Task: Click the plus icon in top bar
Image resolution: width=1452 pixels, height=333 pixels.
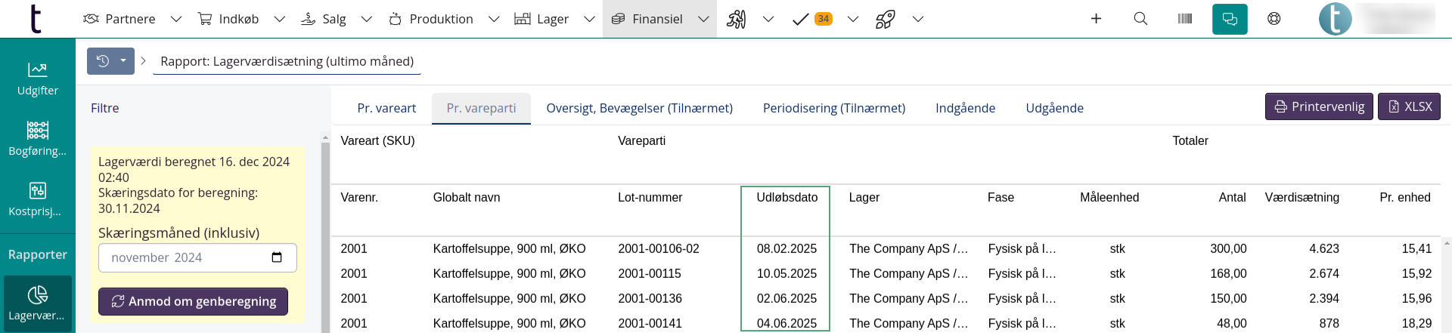Action: 1096,19
